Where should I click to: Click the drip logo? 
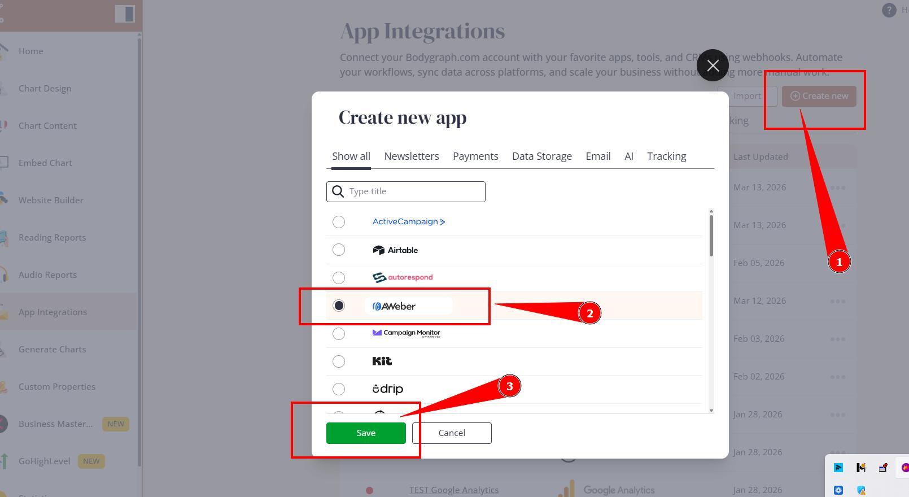[387, 389]
